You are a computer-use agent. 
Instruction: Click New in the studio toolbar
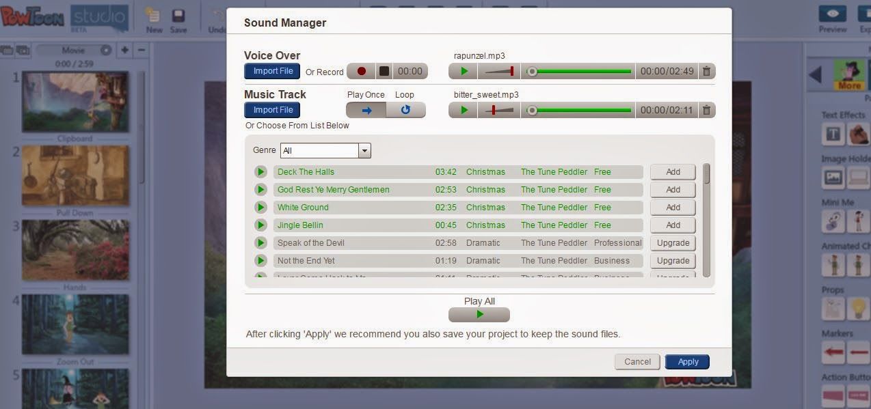155,20
